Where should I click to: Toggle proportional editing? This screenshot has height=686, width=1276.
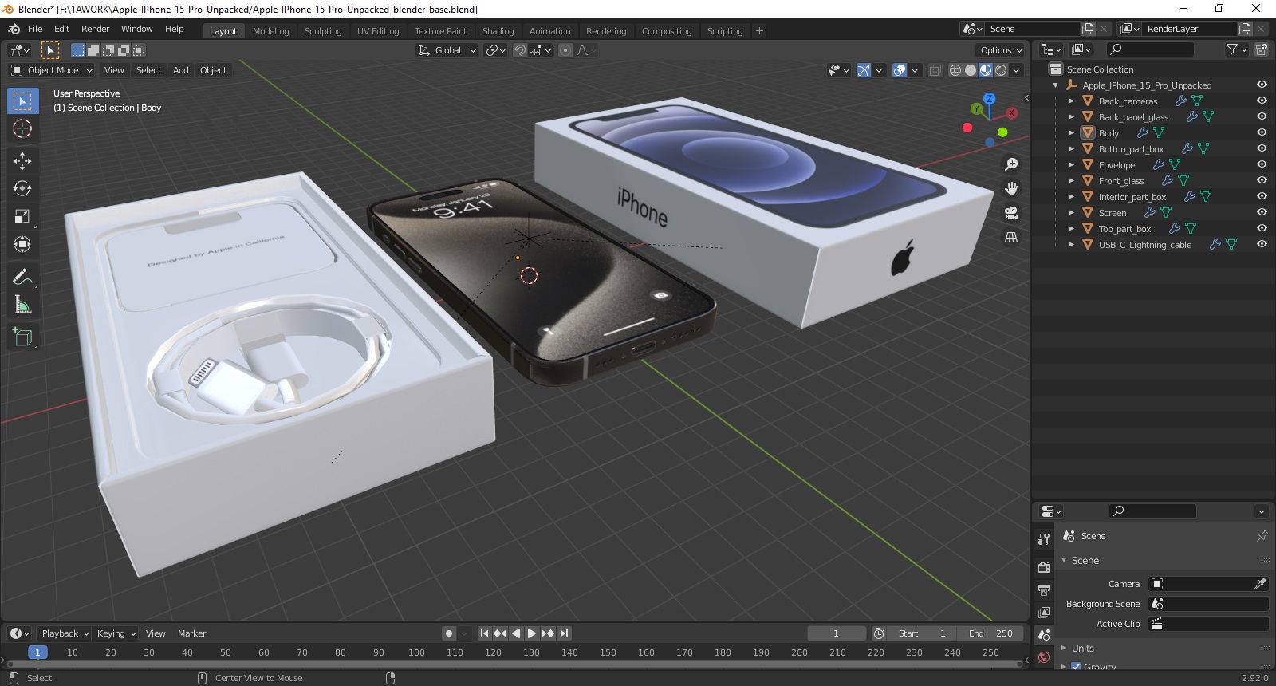565,50
